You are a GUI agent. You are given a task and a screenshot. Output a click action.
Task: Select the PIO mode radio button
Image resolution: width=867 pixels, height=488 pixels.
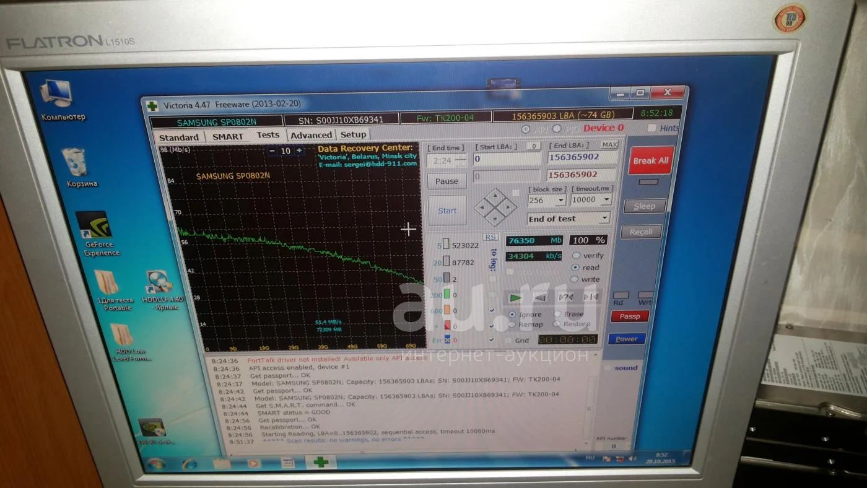556,128
